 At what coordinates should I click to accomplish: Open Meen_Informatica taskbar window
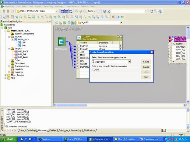(125, 139)
